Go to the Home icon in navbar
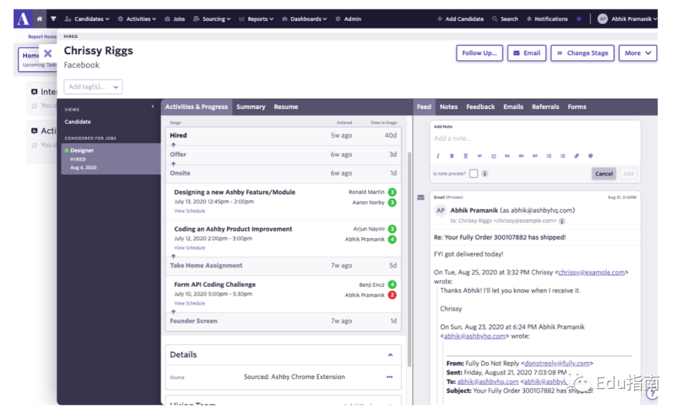682x413 pixels. pyautogui.click(x=40, y=19)
